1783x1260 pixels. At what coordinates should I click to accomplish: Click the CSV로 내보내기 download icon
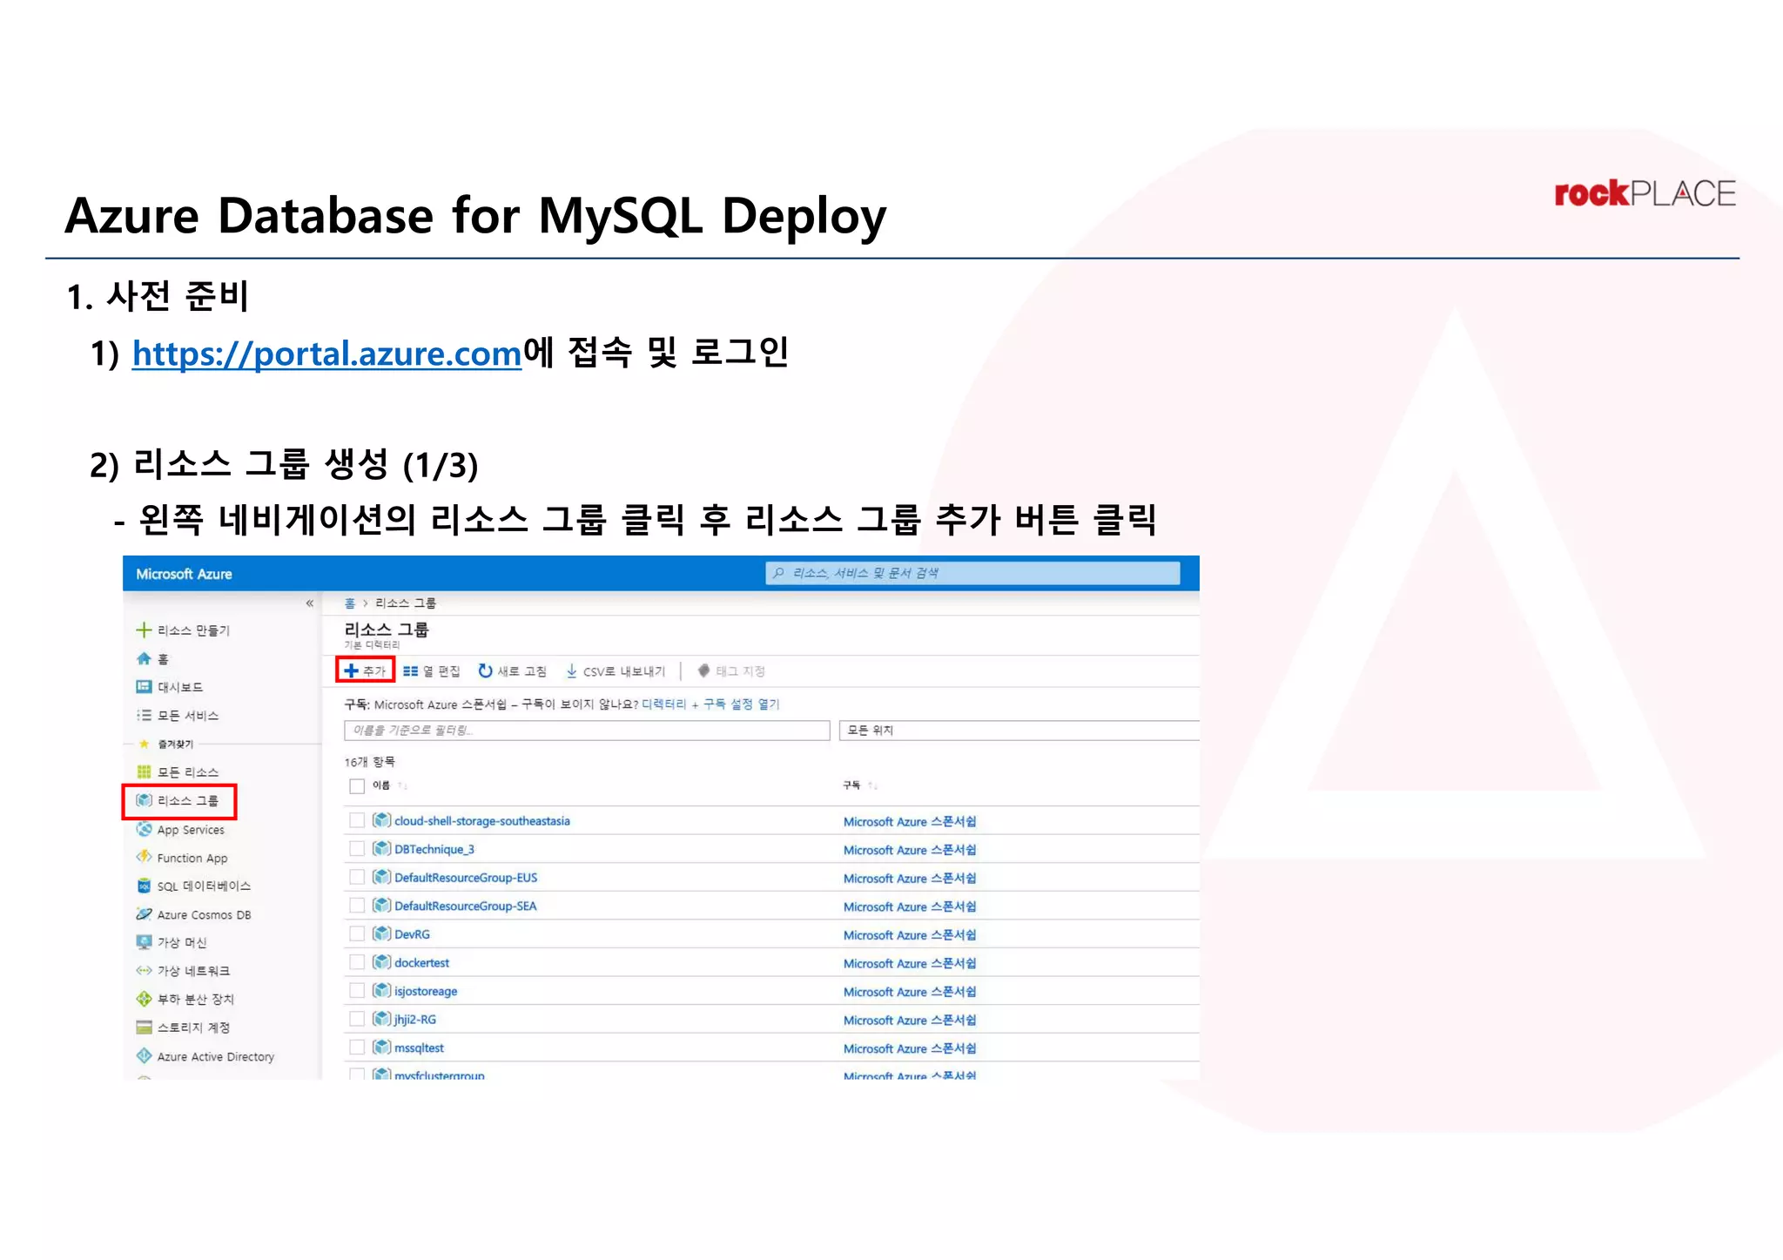(x=571, y=670)
